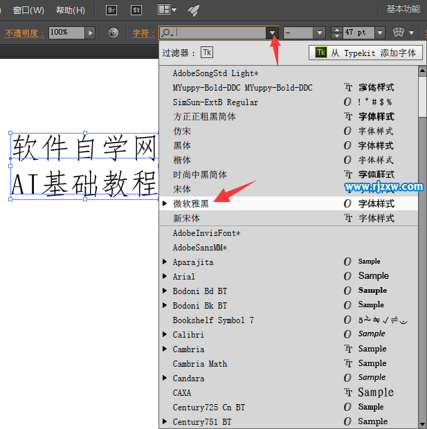427x429 pixels.
Task: Expand the 微软雅黑 font family
Action: click(165, 203)
